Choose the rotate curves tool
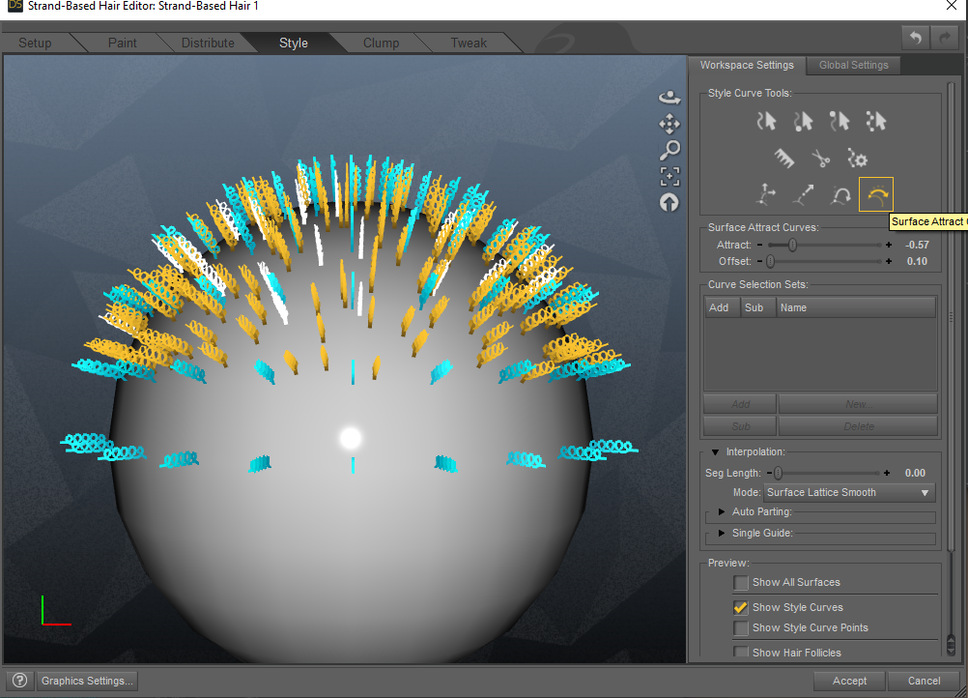This screenshot has height=698, width=968. [840, 195]
